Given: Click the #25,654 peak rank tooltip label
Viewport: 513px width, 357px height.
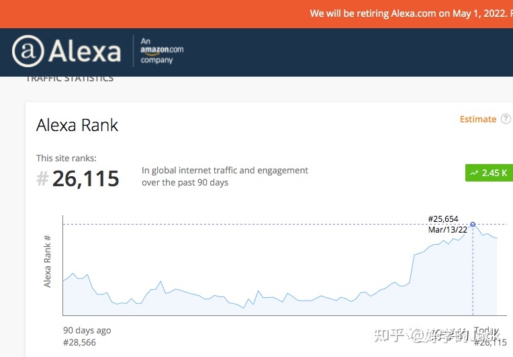Looking at the screenshot, I should click(443, 219).
